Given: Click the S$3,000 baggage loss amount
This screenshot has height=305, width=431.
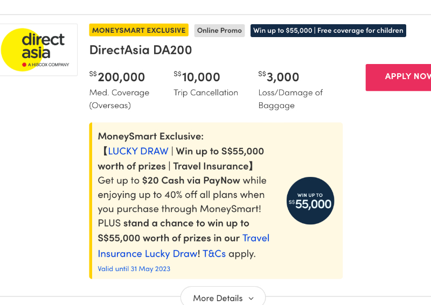Looking at the screenshot, I should click(x=279, y=77).
